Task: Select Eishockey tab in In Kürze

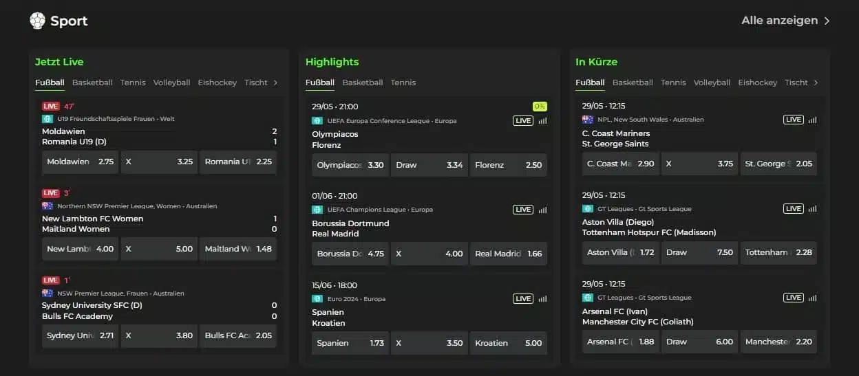Action: pos(757,82)
